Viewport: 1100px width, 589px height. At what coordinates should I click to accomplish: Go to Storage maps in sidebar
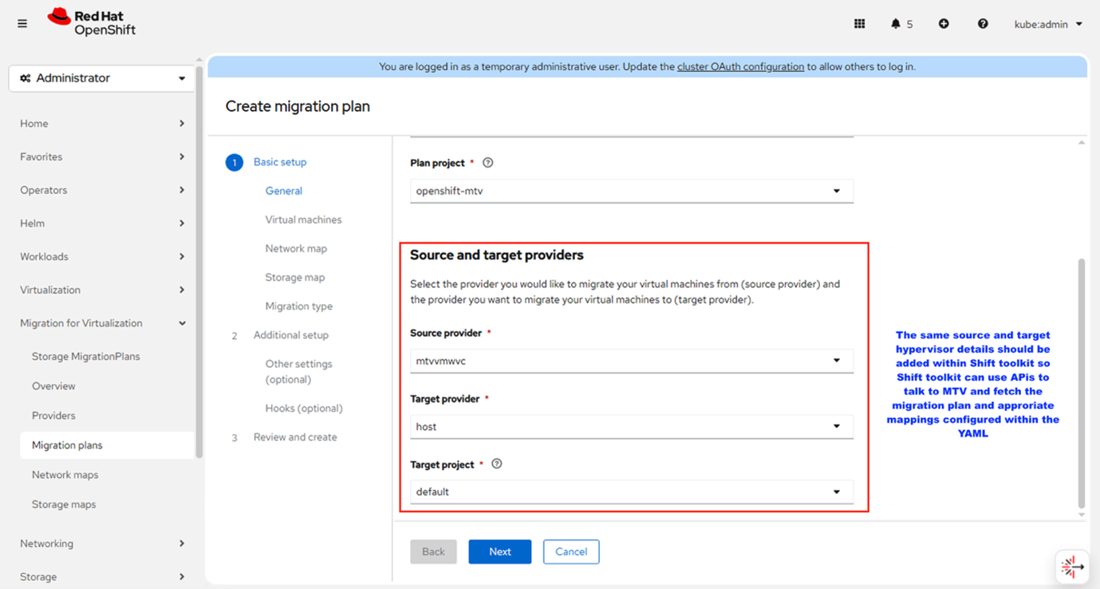[x=64, y=504]
